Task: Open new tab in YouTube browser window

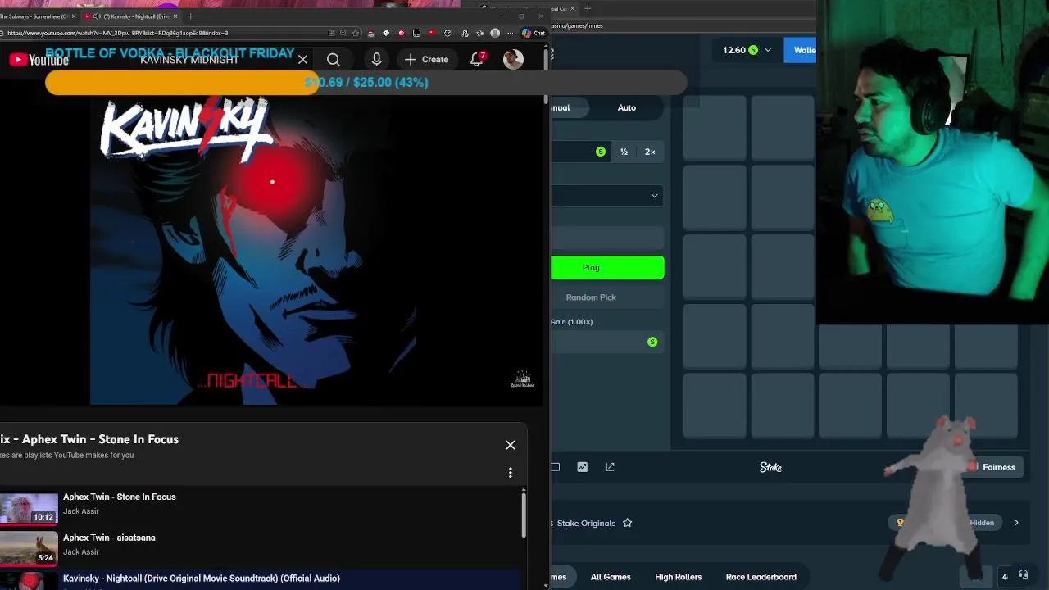Action: tap(190, 16)
